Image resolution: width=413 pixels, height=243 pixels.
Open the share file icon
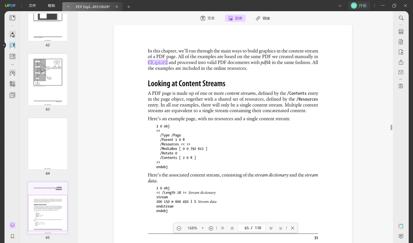click(x=401, y=62)
